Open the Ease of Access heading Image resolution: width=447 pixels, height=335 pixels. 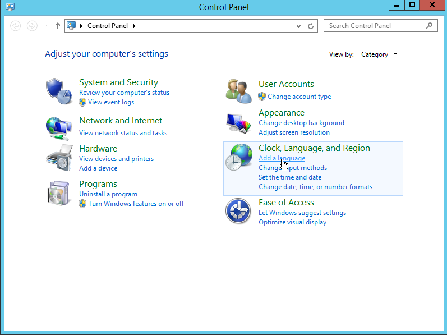coord(286,203)
